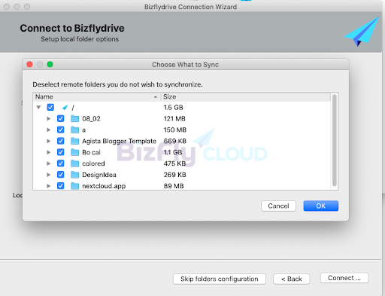Uncheck the 08_02 folder checkbox
385x296 pixels.
point(60,118)
